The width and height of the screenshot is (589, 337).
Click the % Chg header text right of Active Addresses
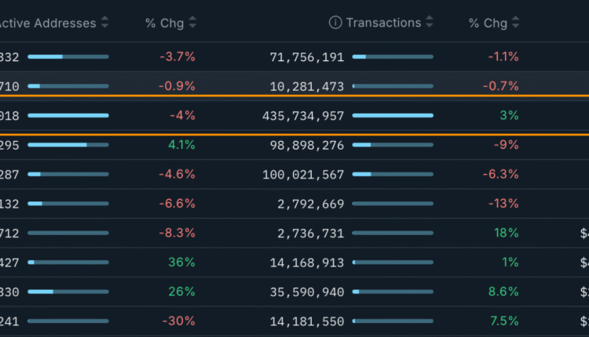pyautogui.click(x=164, y=23)
